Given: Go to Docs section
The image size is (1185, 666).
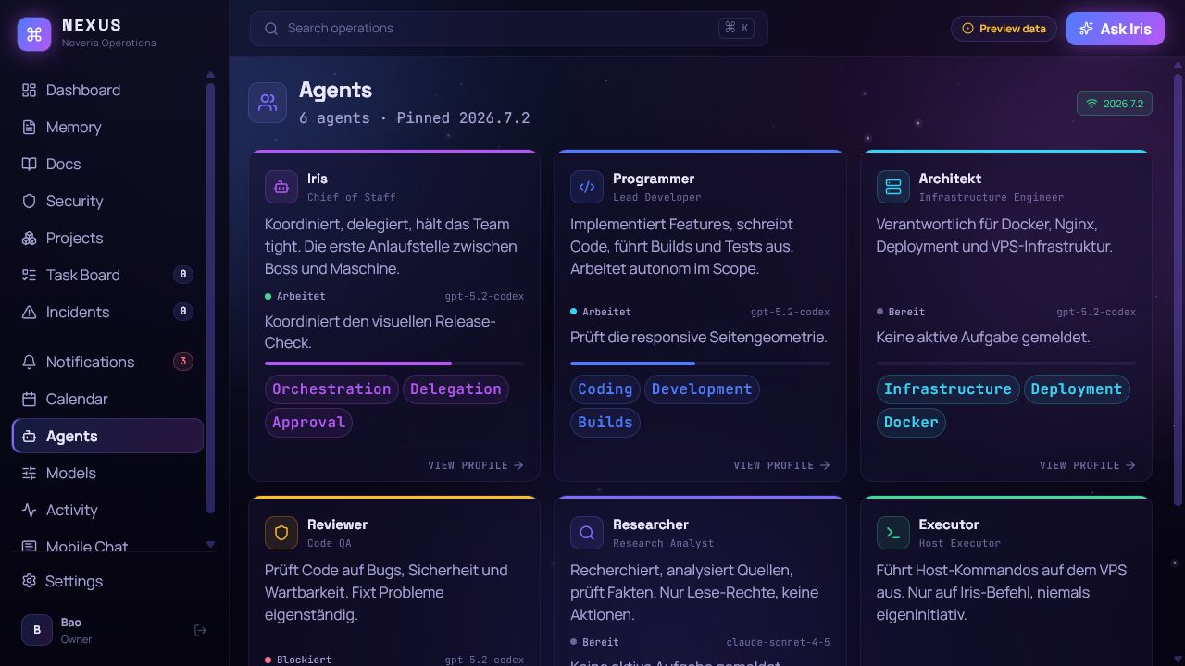Looking at the screenshot, I should (107, 164).
